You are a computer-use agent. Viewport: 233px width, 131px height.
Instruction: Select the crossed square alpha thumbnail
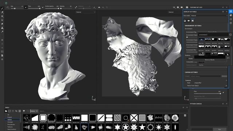click(x=134, y=118)
